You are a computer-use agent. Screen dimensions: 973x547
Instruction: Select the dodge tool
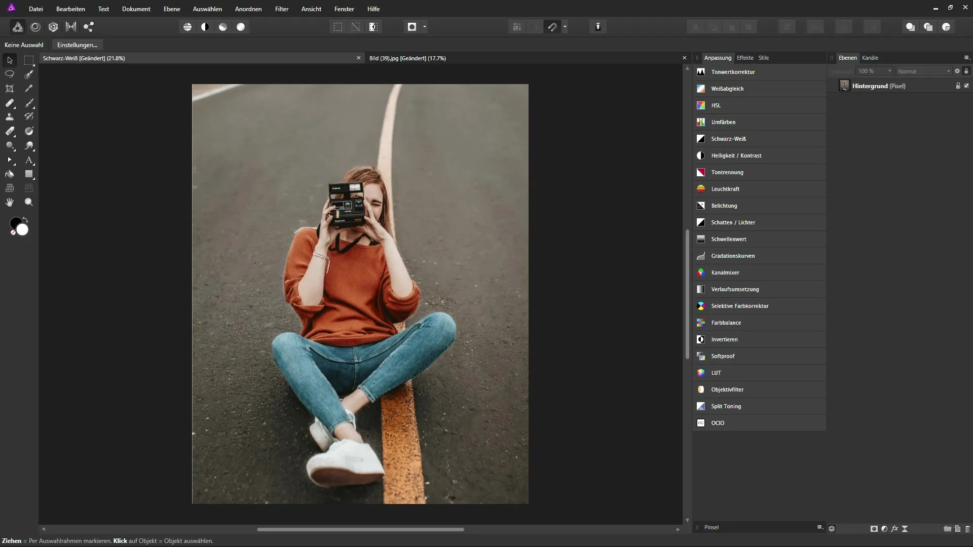point(10,145)
